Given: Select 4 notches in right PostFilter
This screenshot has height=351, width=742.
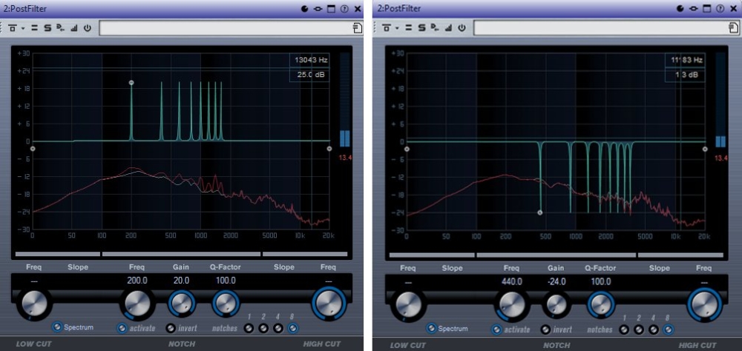Looking at the screenshot, I should coord(654,330).
